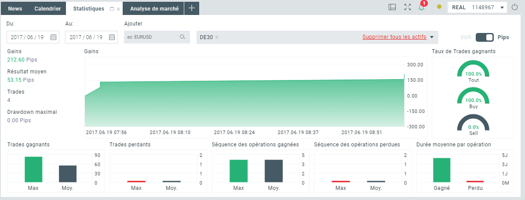525x200 pixels.
Task: Switch to the News tab
Action: 15,8
